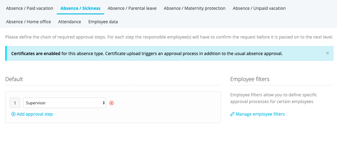Click the Supervisor dropdown arrow indicator
Viewport: 337px width, 156px height.
pos(104,103)
